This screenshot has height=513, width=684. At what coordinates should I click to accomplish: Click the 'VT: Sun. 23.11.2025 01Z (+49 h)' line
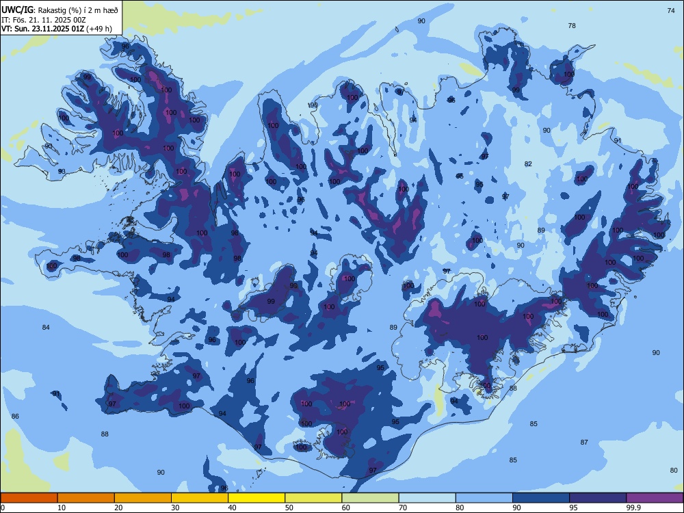point(57,29)
